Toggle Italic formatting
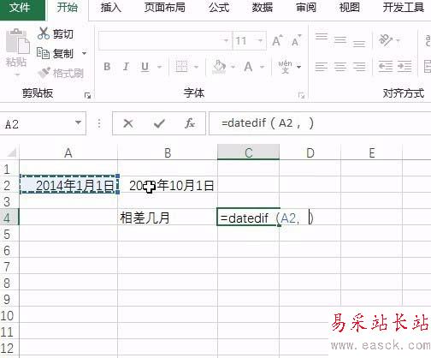 126,67
